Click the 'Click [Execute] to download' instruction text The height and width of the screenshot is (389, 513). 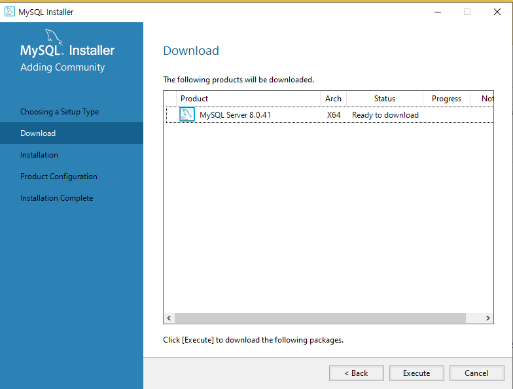(253, 340)
